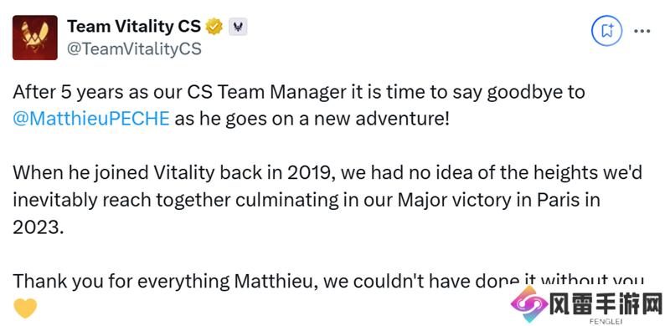Click the bookmark icon on the tweet

point(606,31)
